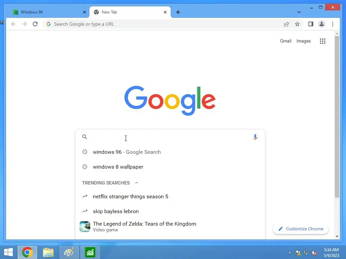Image resolution: width=346 pixels, height=259 pixels.
Task: Show hidden system tray icons arrow
Action: pos(290,253)
